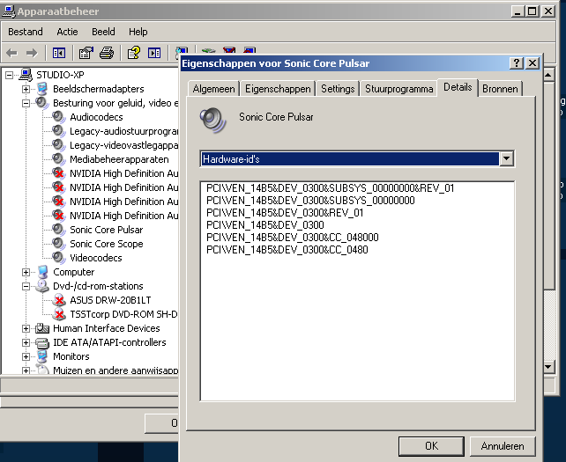Select Sonic Core Scope device

pos(106,244)
